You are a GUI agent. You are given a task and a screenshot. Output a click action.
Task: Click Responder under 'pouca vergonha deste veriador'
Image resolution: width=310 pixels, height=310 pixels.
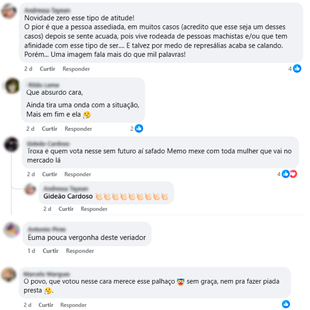click(x=80, y=251)
